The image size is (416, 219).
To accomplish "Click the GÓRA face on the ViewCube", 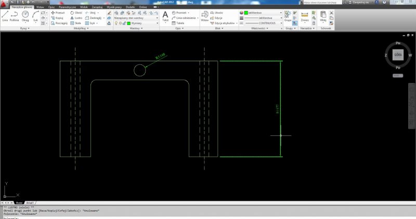I will [x=397, y=54].
